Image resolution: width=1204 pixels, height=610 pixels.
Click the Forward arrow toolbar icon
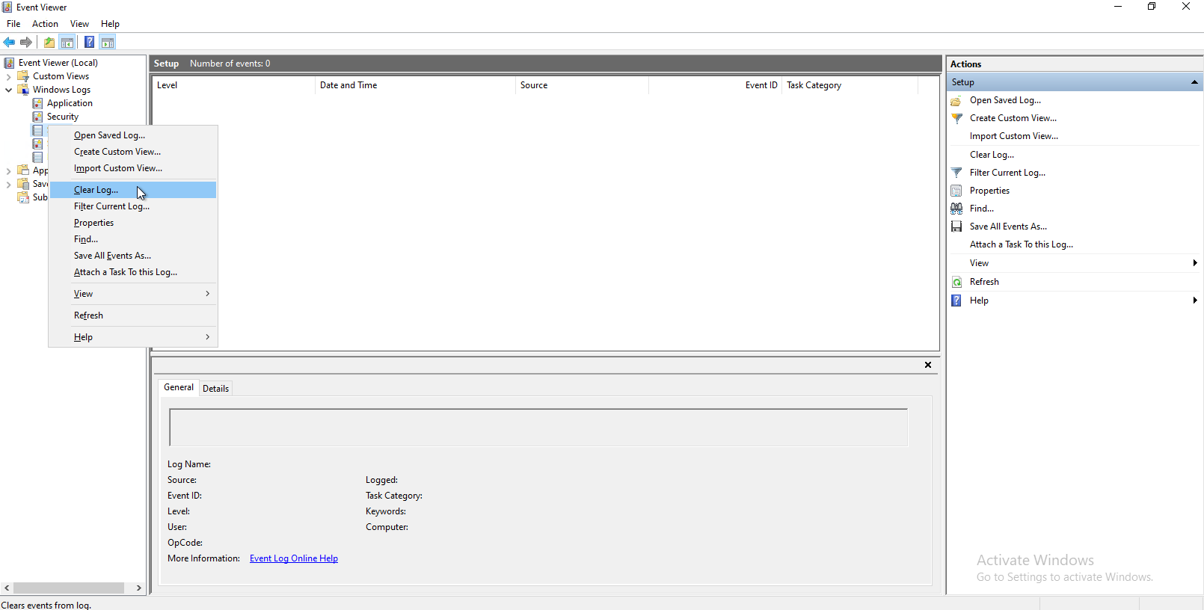(x=26, y=43)
